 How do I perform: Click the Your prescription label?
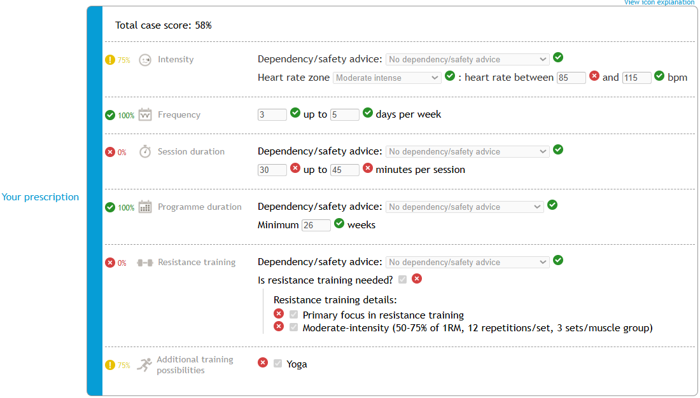pyautogui.click(x=40, y=197)
